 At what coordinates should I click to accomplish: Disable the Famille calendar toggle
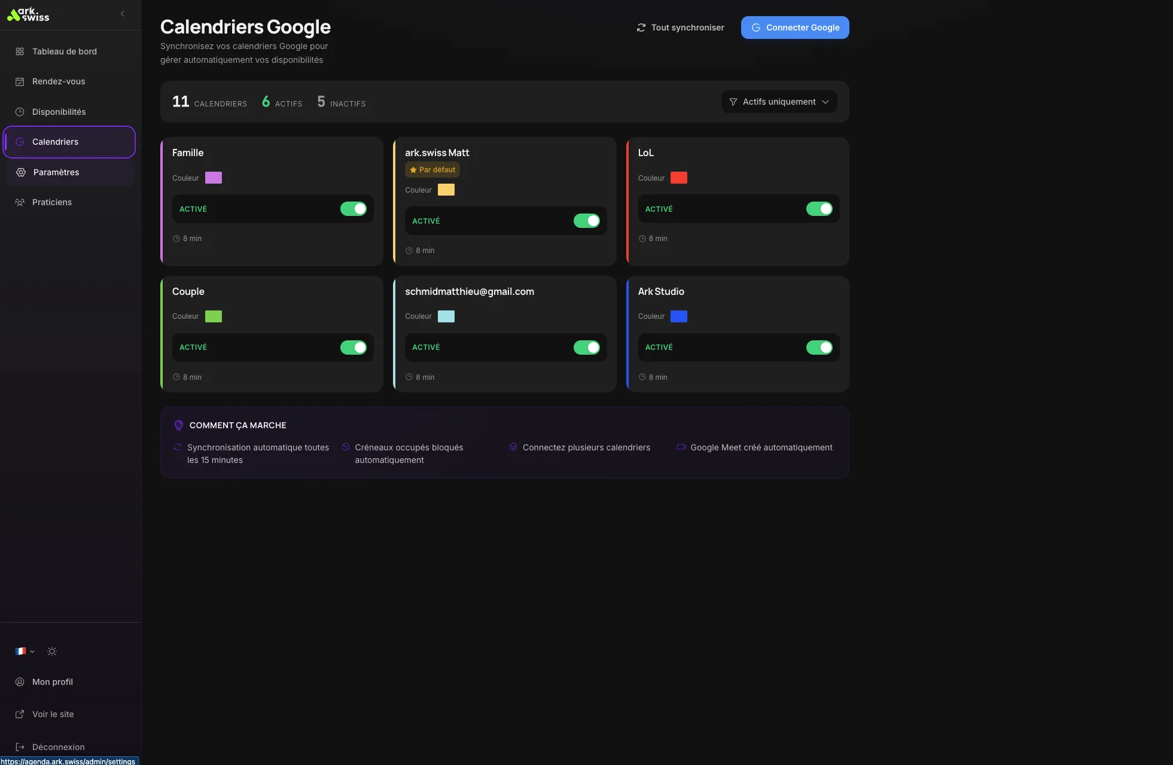(x=354, y=209)
